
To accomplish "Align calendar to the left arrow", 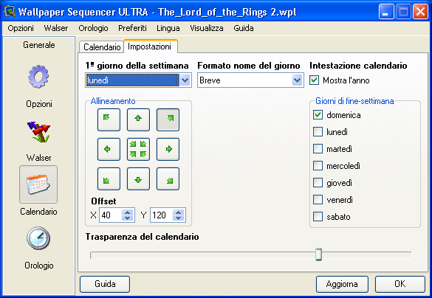I will [x=109, y=149].
